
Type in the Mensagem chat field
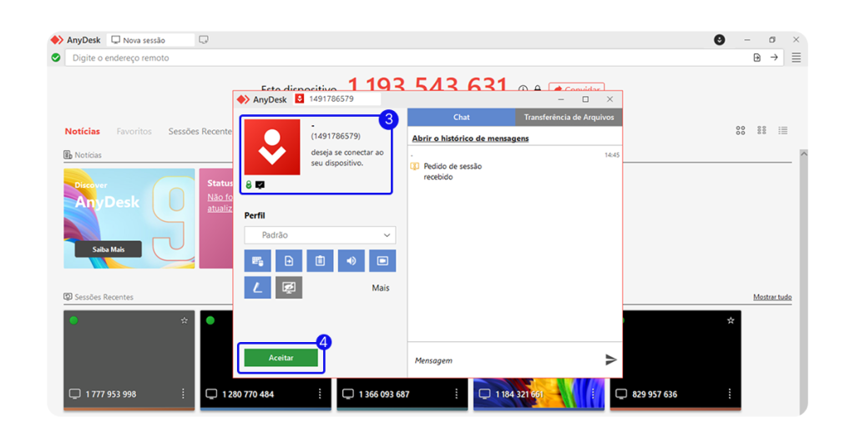pos(501,360)
